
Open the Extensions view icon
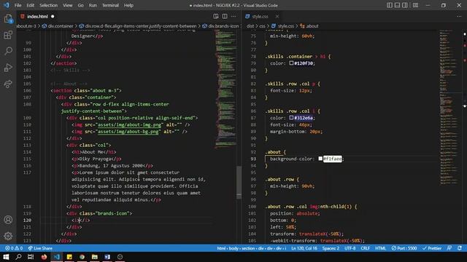8,35
